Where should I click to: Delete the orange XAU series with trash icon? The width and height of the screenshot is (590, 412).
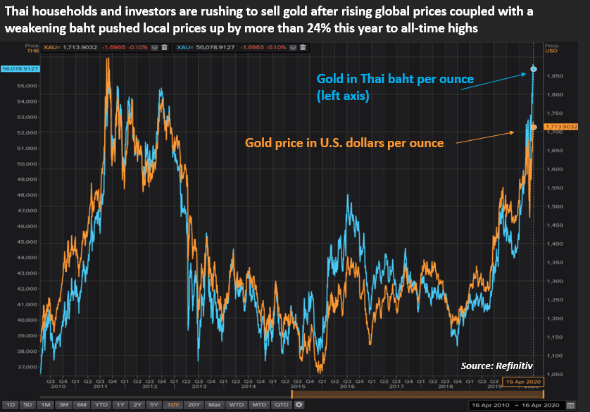164,47
